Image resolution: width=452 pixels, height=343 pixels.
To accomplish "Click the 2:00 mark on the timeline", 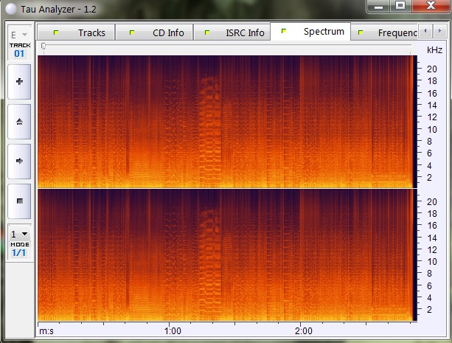I will click(302, 330).
